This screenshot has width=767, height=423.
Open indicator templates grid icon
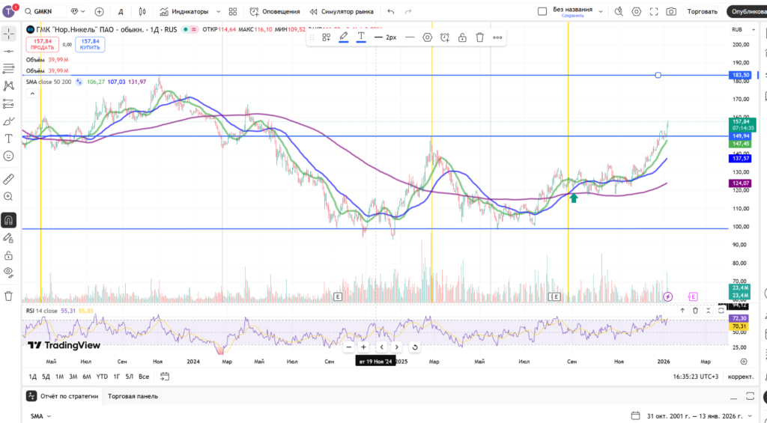(x=233, y=11)
